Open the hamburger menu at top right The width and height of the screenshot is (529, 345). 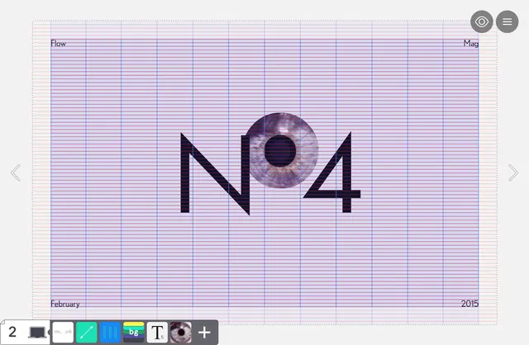coord(507,22)
